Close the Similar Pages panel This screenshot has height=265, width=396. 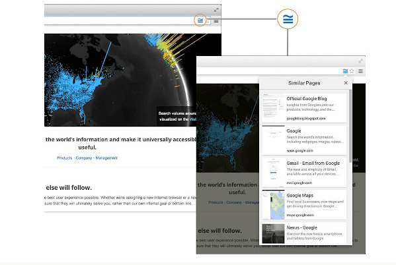346,83
